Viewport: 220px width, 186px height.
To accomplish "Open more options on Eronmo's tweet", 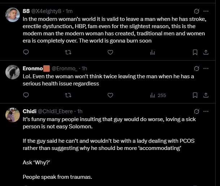I will pos(206,68).
